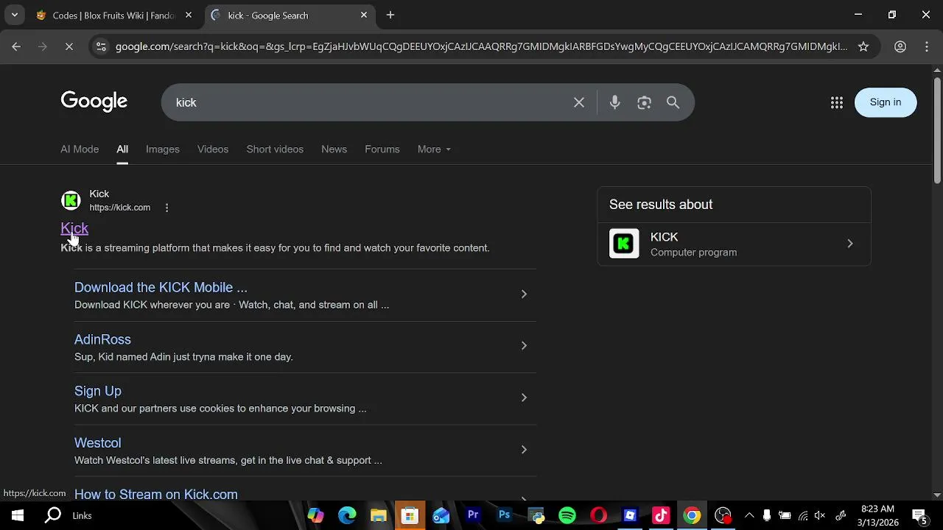Open the tab search dropdown

tap(14, 15)
